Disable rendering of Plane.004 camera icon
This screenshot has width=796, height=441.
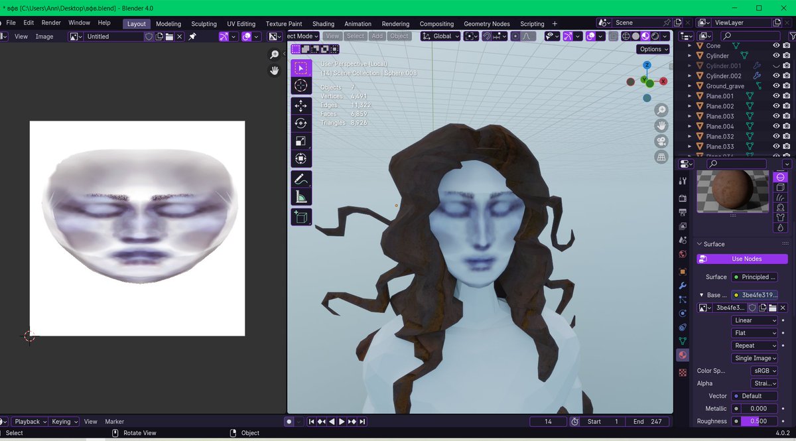click(786, 126)
